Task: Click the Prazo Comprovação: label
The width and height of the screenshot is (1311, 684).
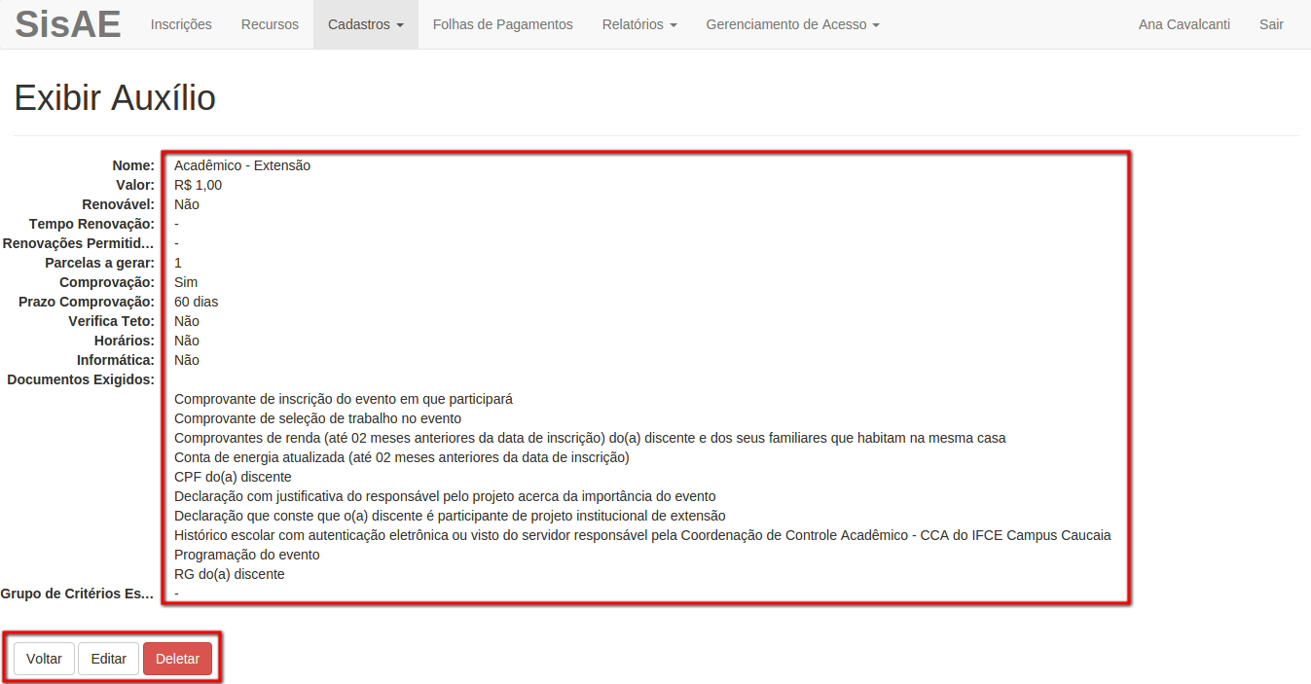Action: click(87, 302)
